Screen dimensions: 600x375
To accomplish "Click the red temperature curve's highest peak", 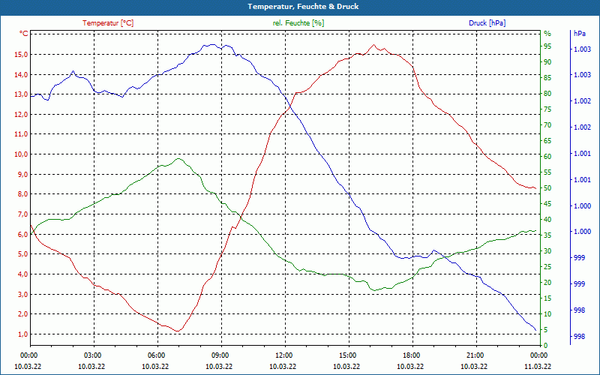I will pyautogui.click(x=373, y=45).
